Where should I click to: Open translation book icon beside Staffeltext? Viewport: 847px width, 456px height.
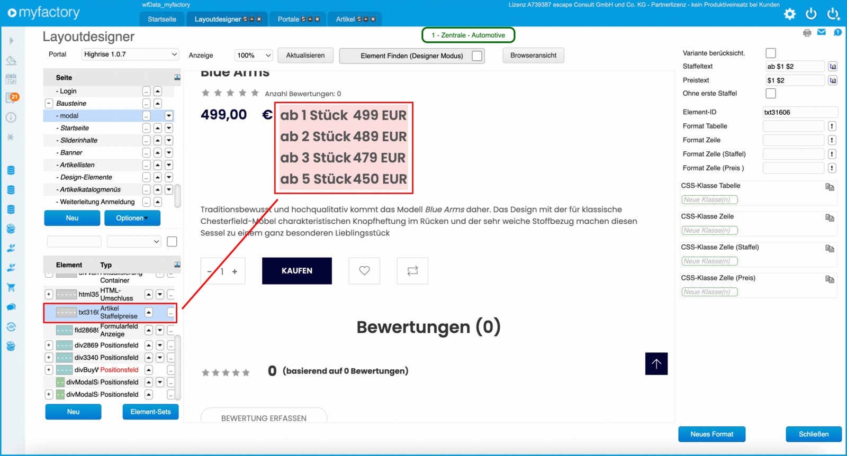coord(833,67)
